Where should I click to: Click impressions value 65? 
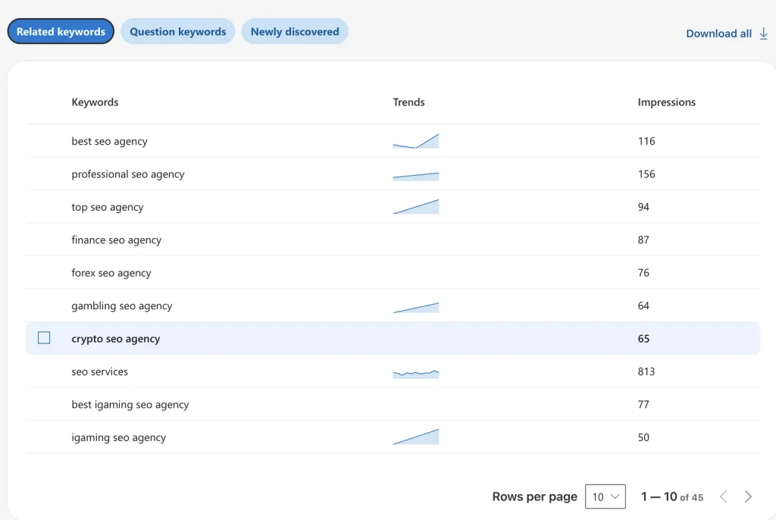point(643,339)
